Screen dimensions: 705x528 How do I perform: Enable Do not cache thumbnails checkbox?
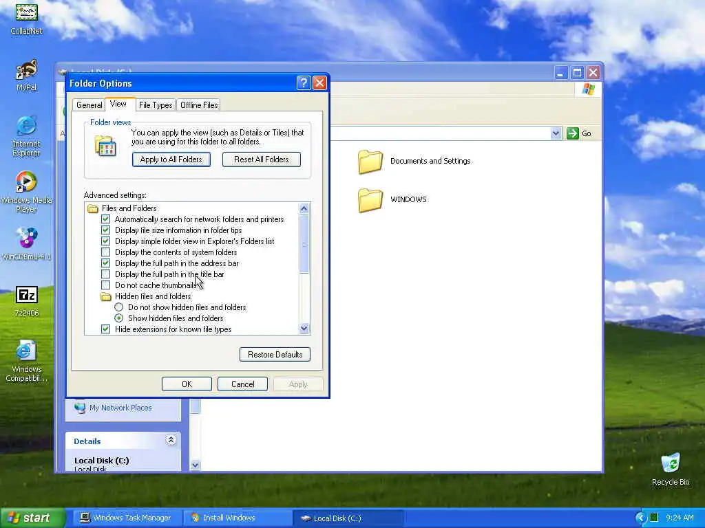(105, 285)
